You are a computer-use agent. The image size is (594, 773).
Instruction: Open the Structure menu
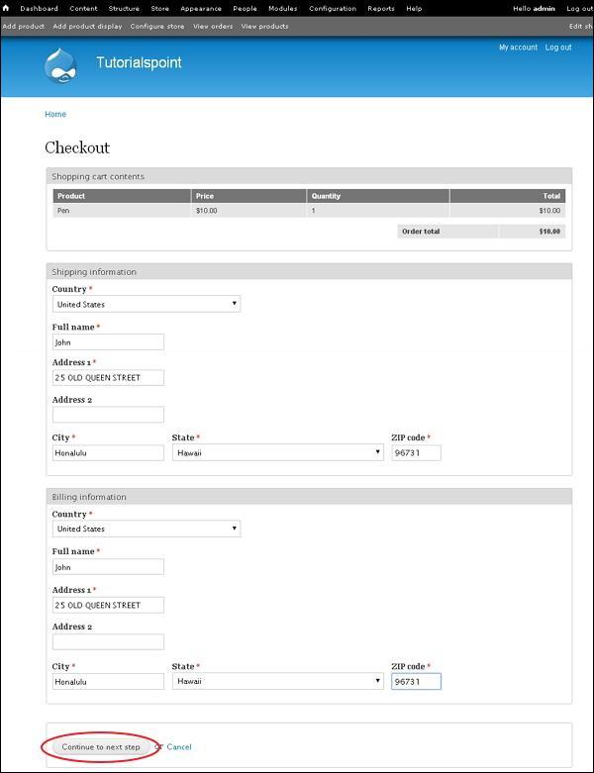[x=124, y=8]
